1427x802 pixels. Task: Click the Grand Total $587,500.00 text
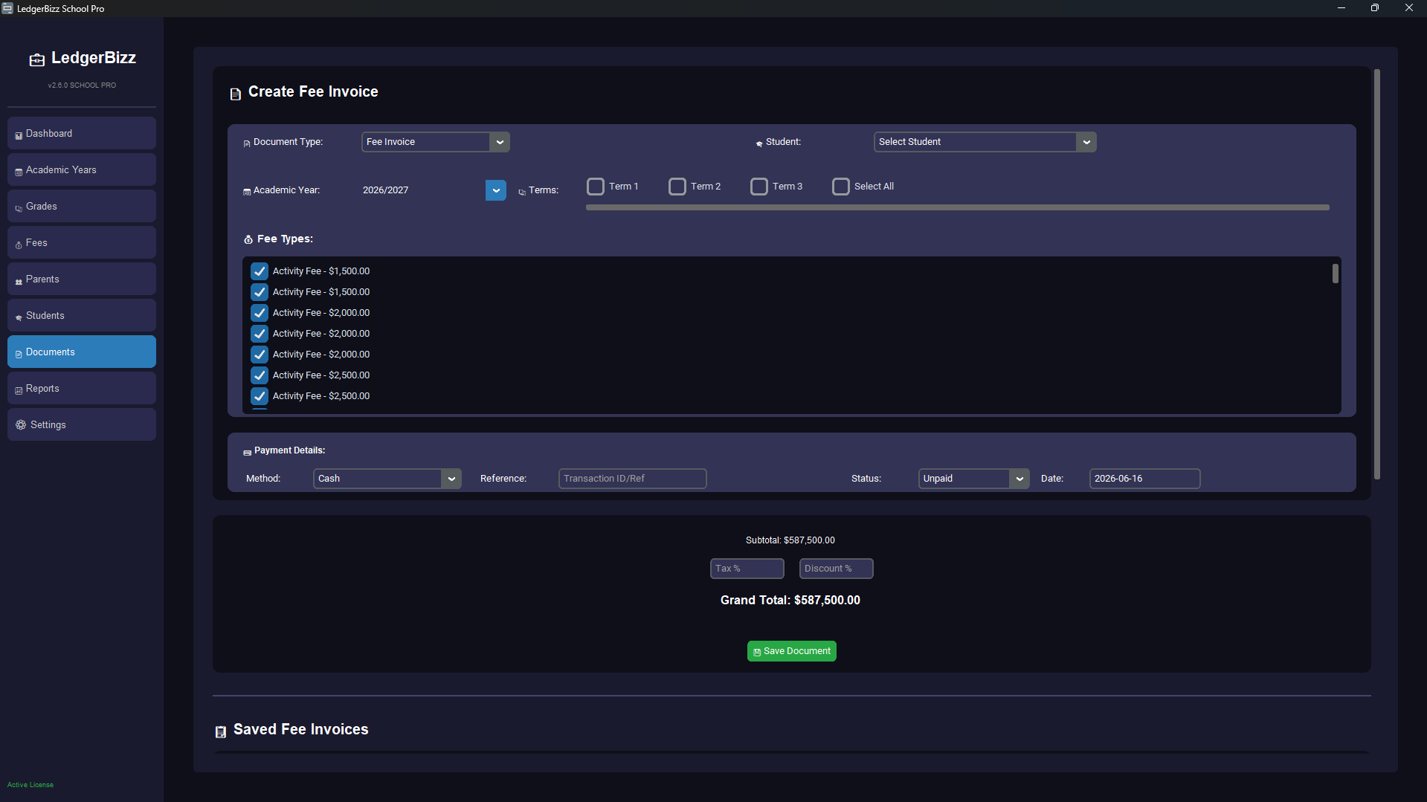(790, 600)
